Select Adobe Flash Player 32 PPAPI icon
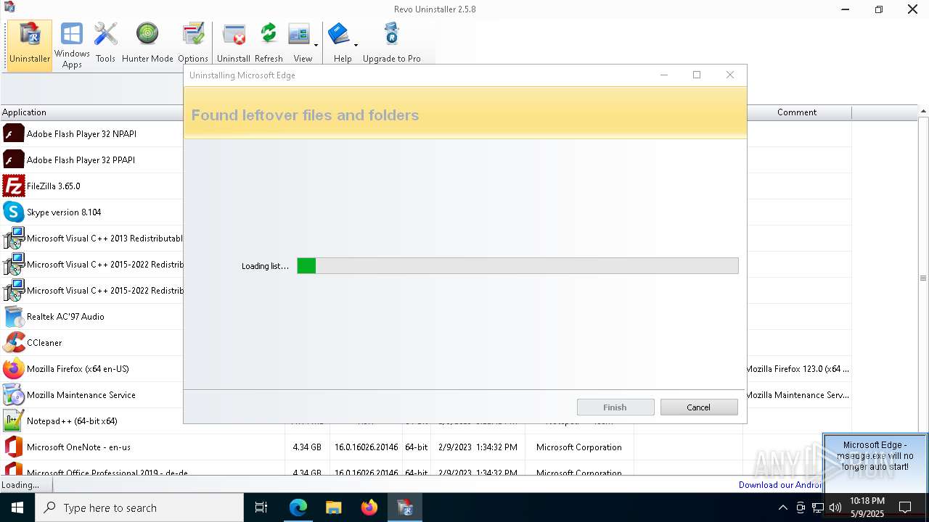Image resolution: width=929 pixels, height=522 pixels. point(14,160)
